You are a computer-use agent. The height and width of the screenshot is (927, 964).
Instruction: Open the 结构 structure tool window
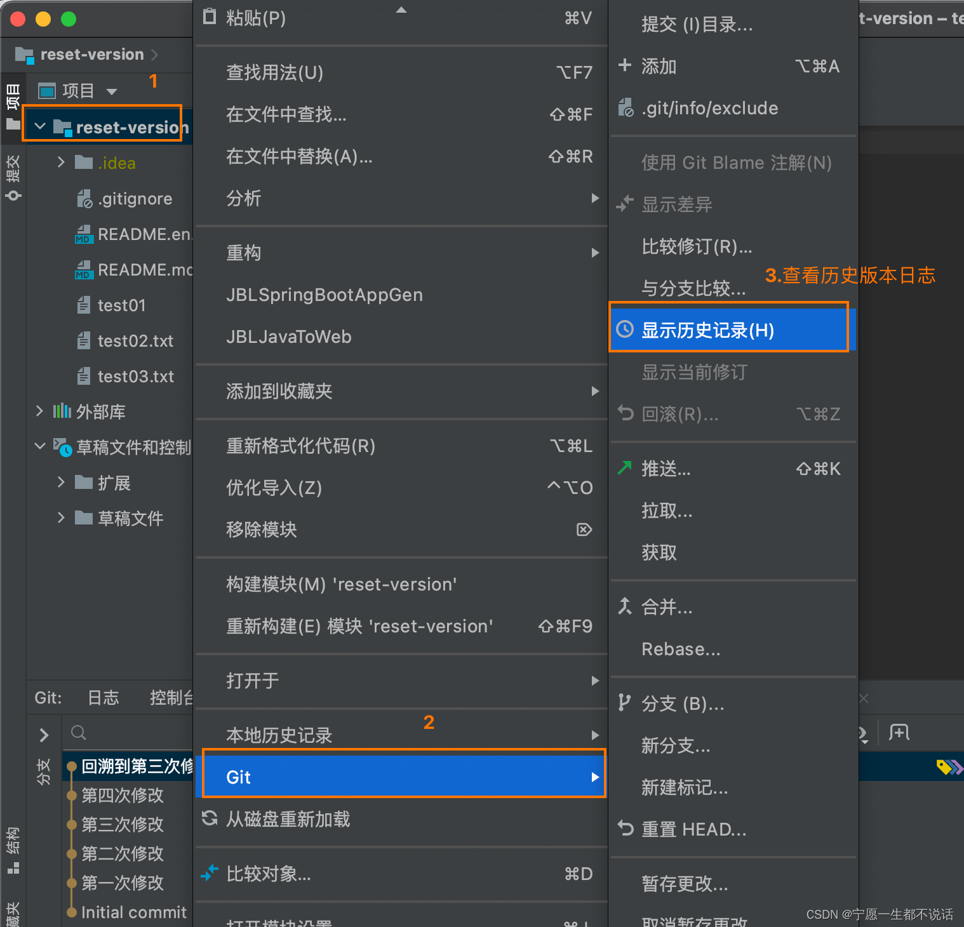pos(13,851)
